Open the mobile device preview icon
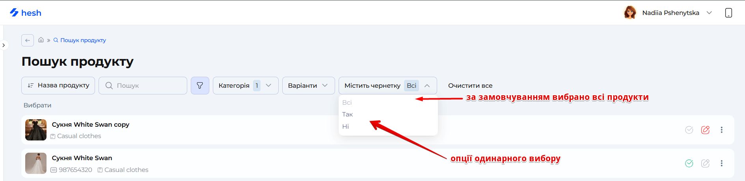745x181 pixels. pos(728,13)
